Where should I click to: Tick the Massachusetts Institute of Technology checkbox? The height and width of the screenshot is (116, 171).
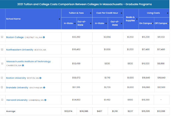click(x=2, y=64)
